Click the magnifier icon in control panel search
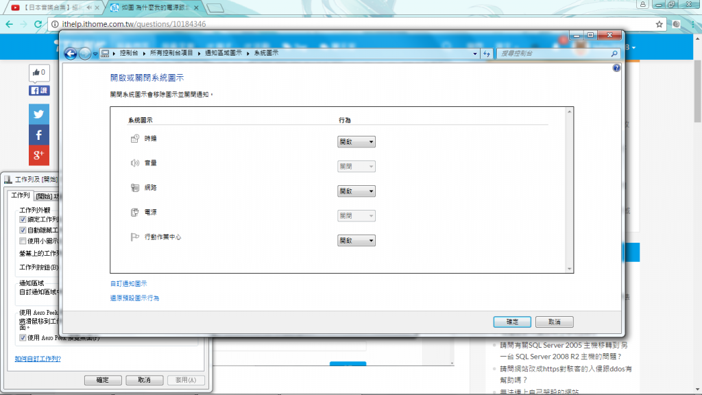This screenshot has height=395, width=702. tap(614, 53)
